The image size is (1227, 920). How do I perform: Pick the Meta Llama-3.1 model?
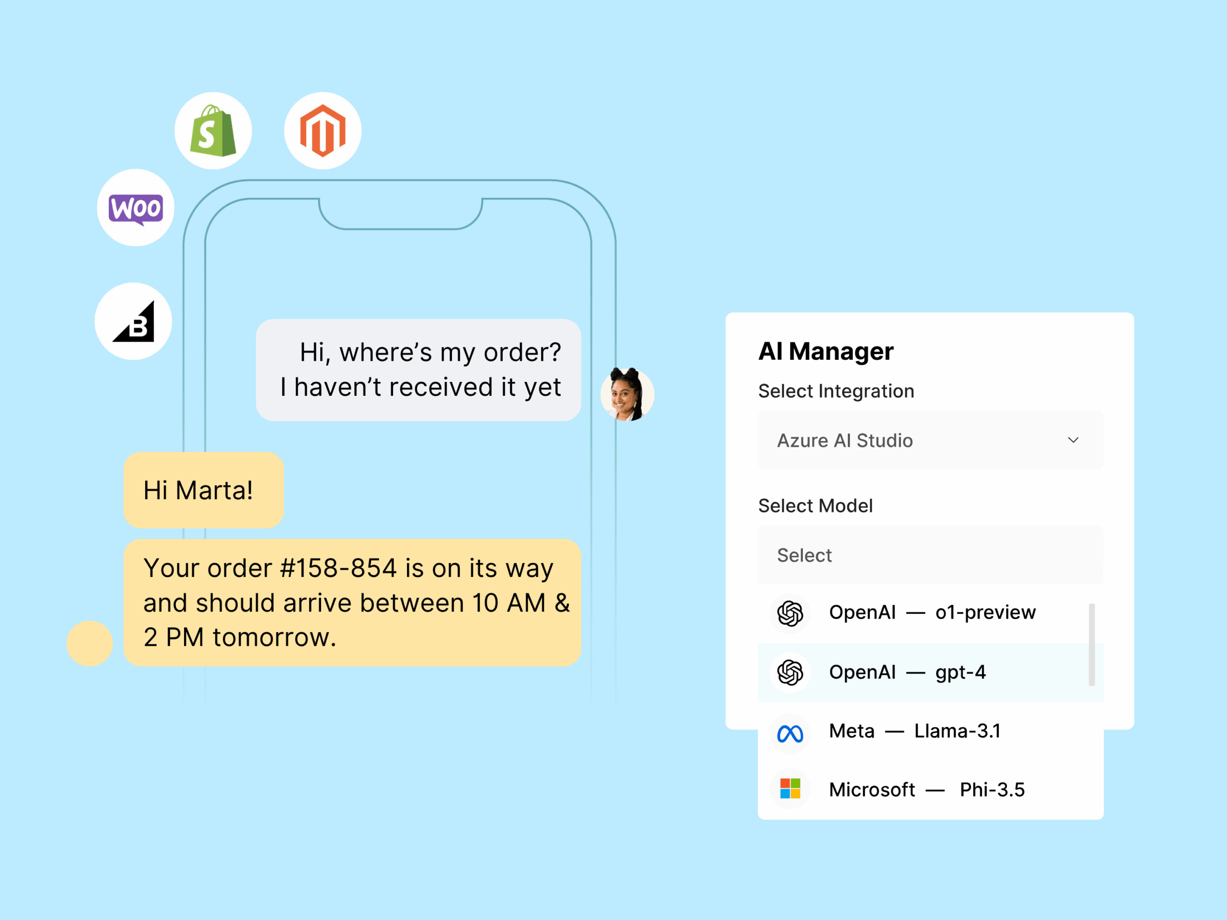[x=914, y=732]
